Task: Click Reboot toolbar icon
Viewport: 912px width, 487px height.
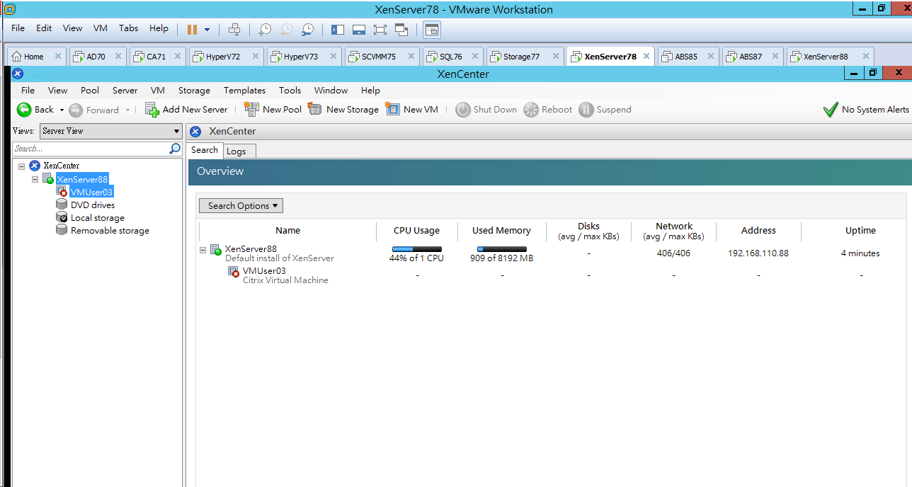Action: pos(531,110)
